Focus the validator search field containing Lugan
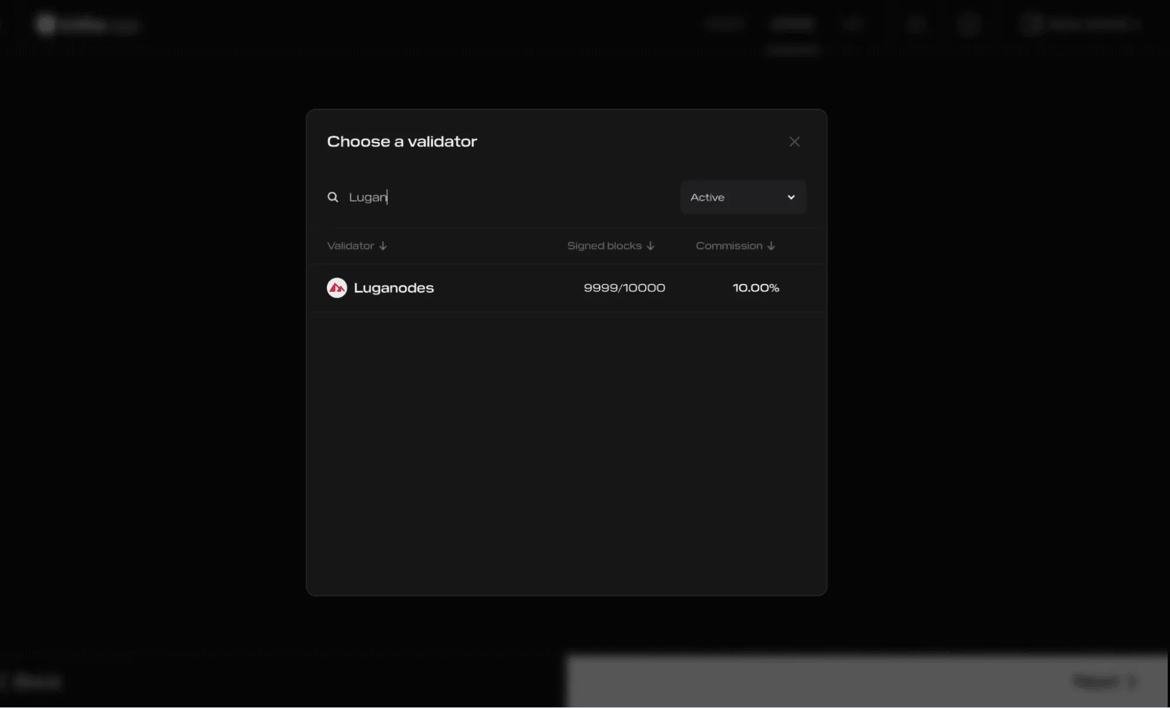The image size is (1170, 708). (x=499, y=197)
